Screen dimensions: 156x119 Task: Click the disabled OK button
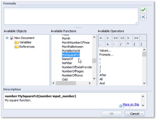[111, 114]
